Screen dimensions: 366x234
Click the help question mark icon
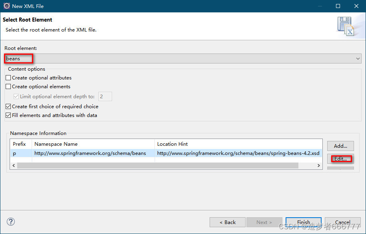coord(10,221)
